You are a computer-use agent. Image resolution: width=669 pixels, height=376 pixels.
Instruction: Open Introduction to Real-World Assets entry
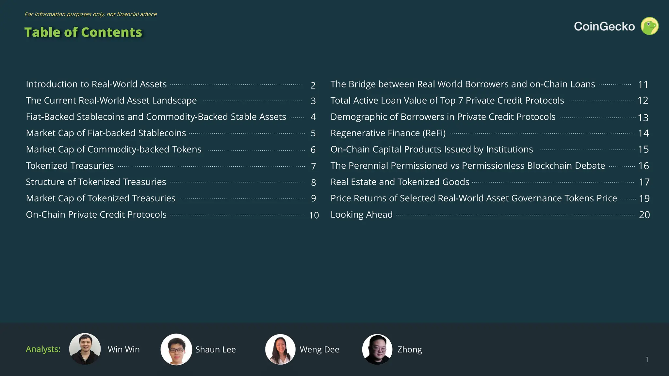tap(96, 84)
